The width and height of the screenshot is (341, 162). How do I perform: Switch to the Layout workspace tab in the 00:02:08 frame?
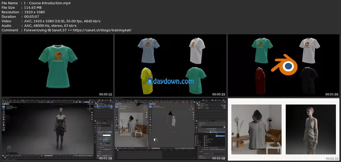135,100
